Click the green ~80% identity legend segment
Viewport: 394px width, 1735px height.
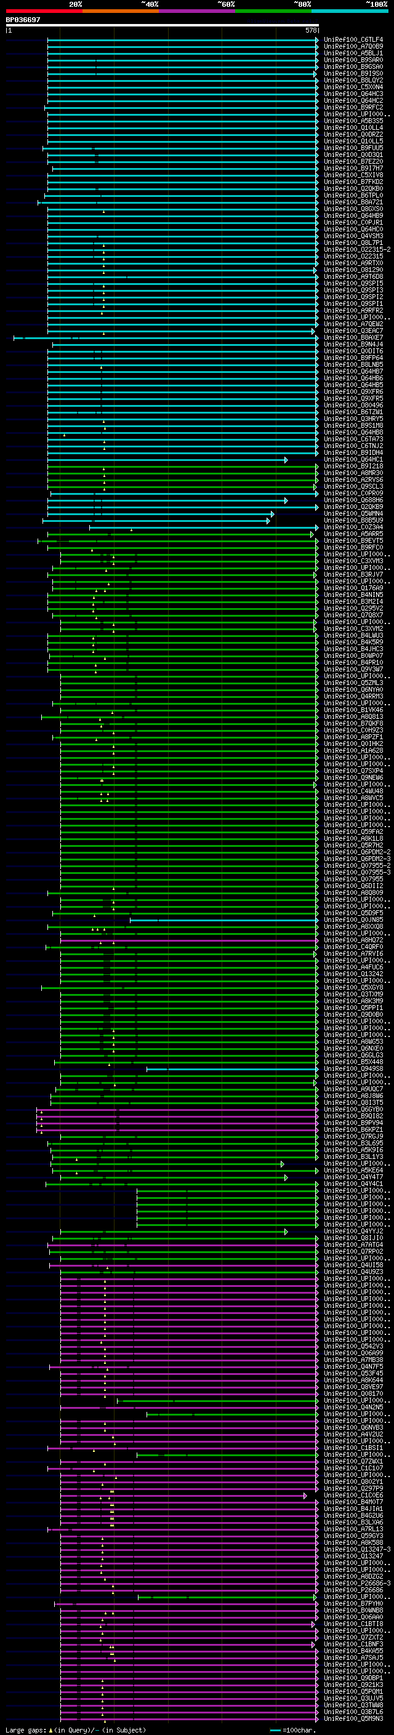(273, 11)
